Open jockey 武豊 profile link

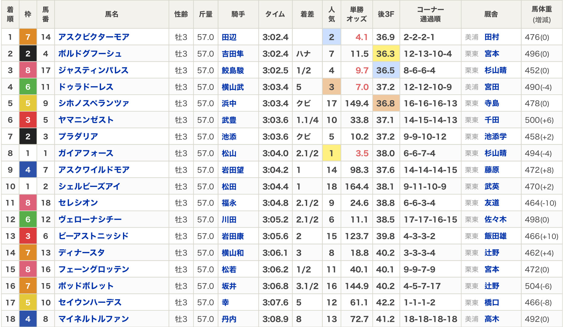point(229,120)
